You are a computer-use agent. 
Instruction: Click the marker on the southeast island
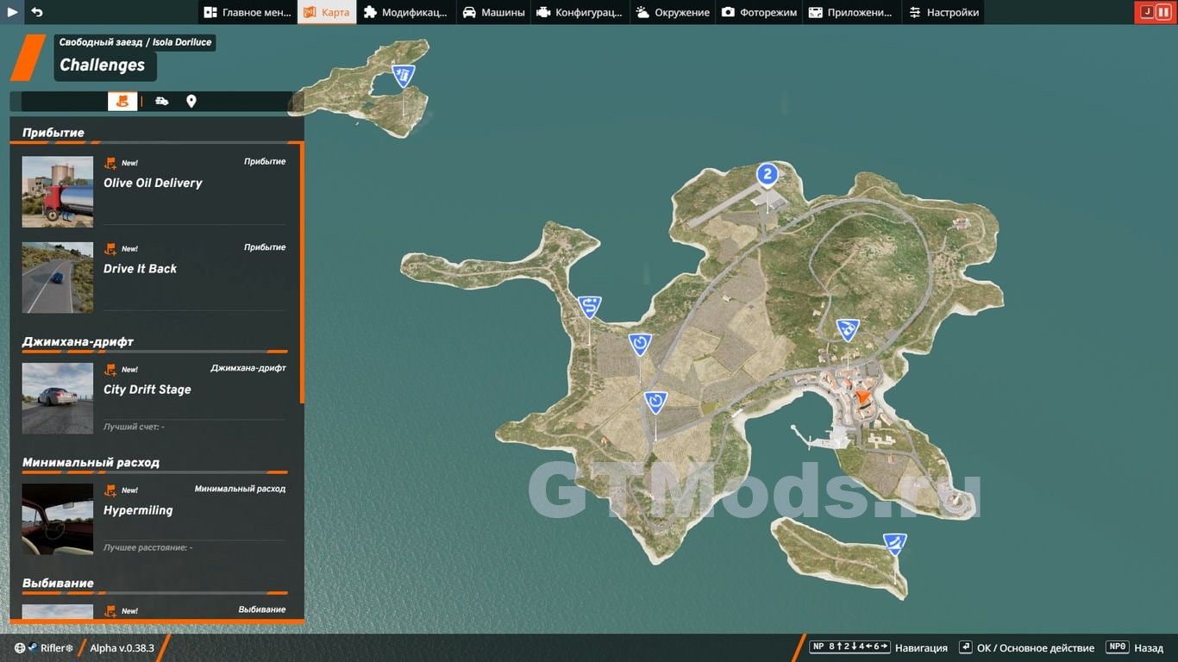pos(894,543)
